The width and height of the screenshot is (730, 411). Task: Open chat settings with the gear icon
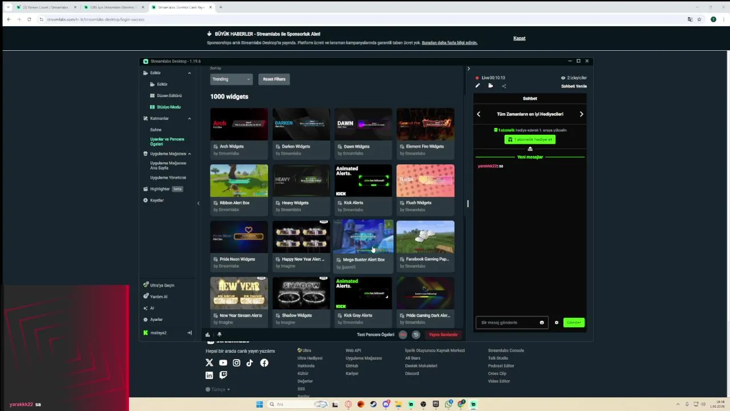[x=557, y=323]
